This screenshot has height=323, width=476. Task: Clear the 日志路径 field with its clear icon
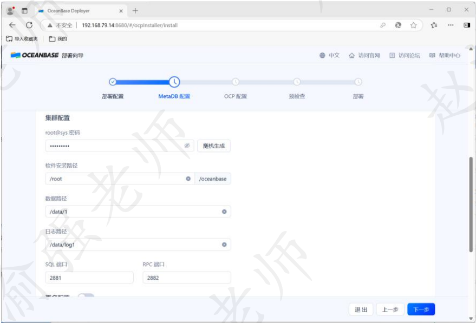click(225, 244)
